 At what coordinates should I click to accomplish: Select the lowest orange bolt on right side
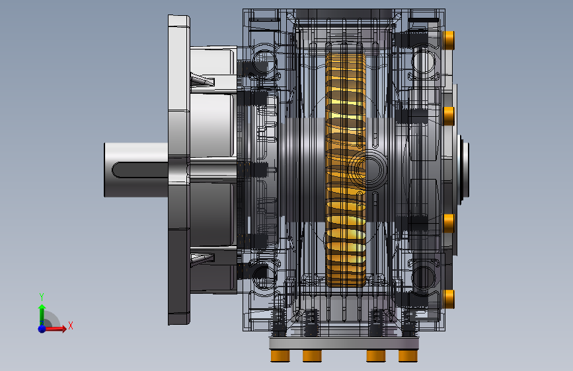448,299
